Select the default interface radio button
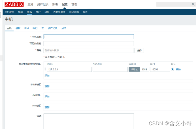Image resolution: width=196 pixels, height=129 pixels. 172,69
